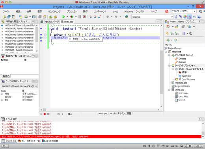Select Project1PCH1.h in project tree
205x149 pixels.
[182, 86]
